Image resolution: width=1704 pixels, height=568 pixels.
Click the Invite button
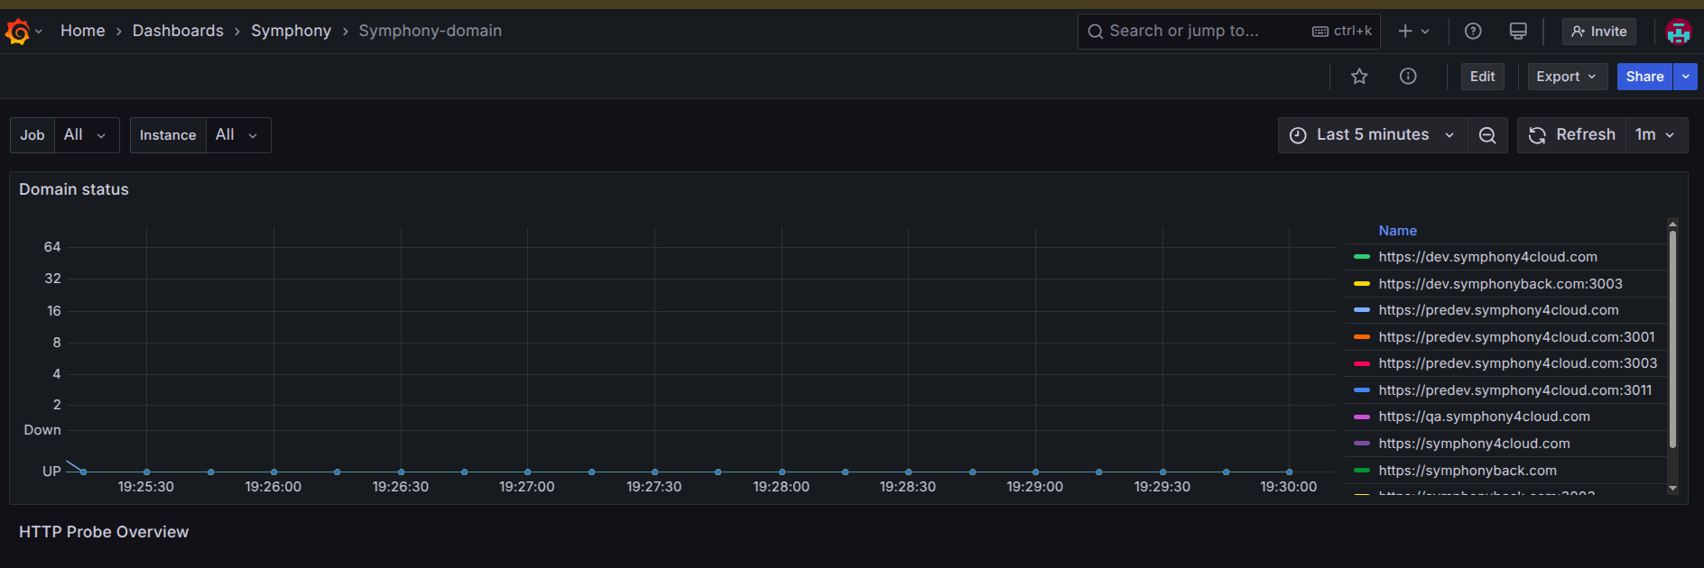point(1598,32)
